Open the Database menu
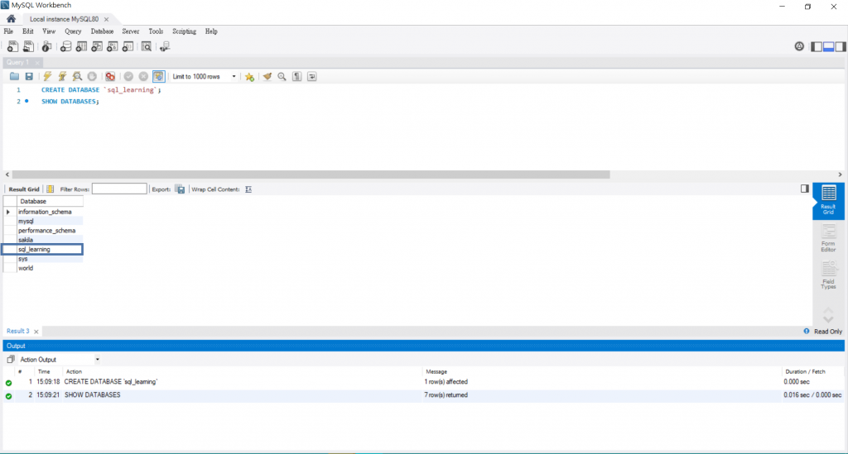The width and height of the screenshot is (848, 454). point(102,31)
